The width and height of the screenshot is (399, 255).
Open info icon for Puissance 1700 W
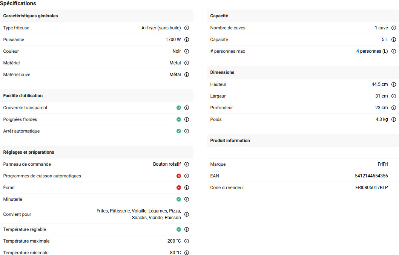(x=187, y=40)
